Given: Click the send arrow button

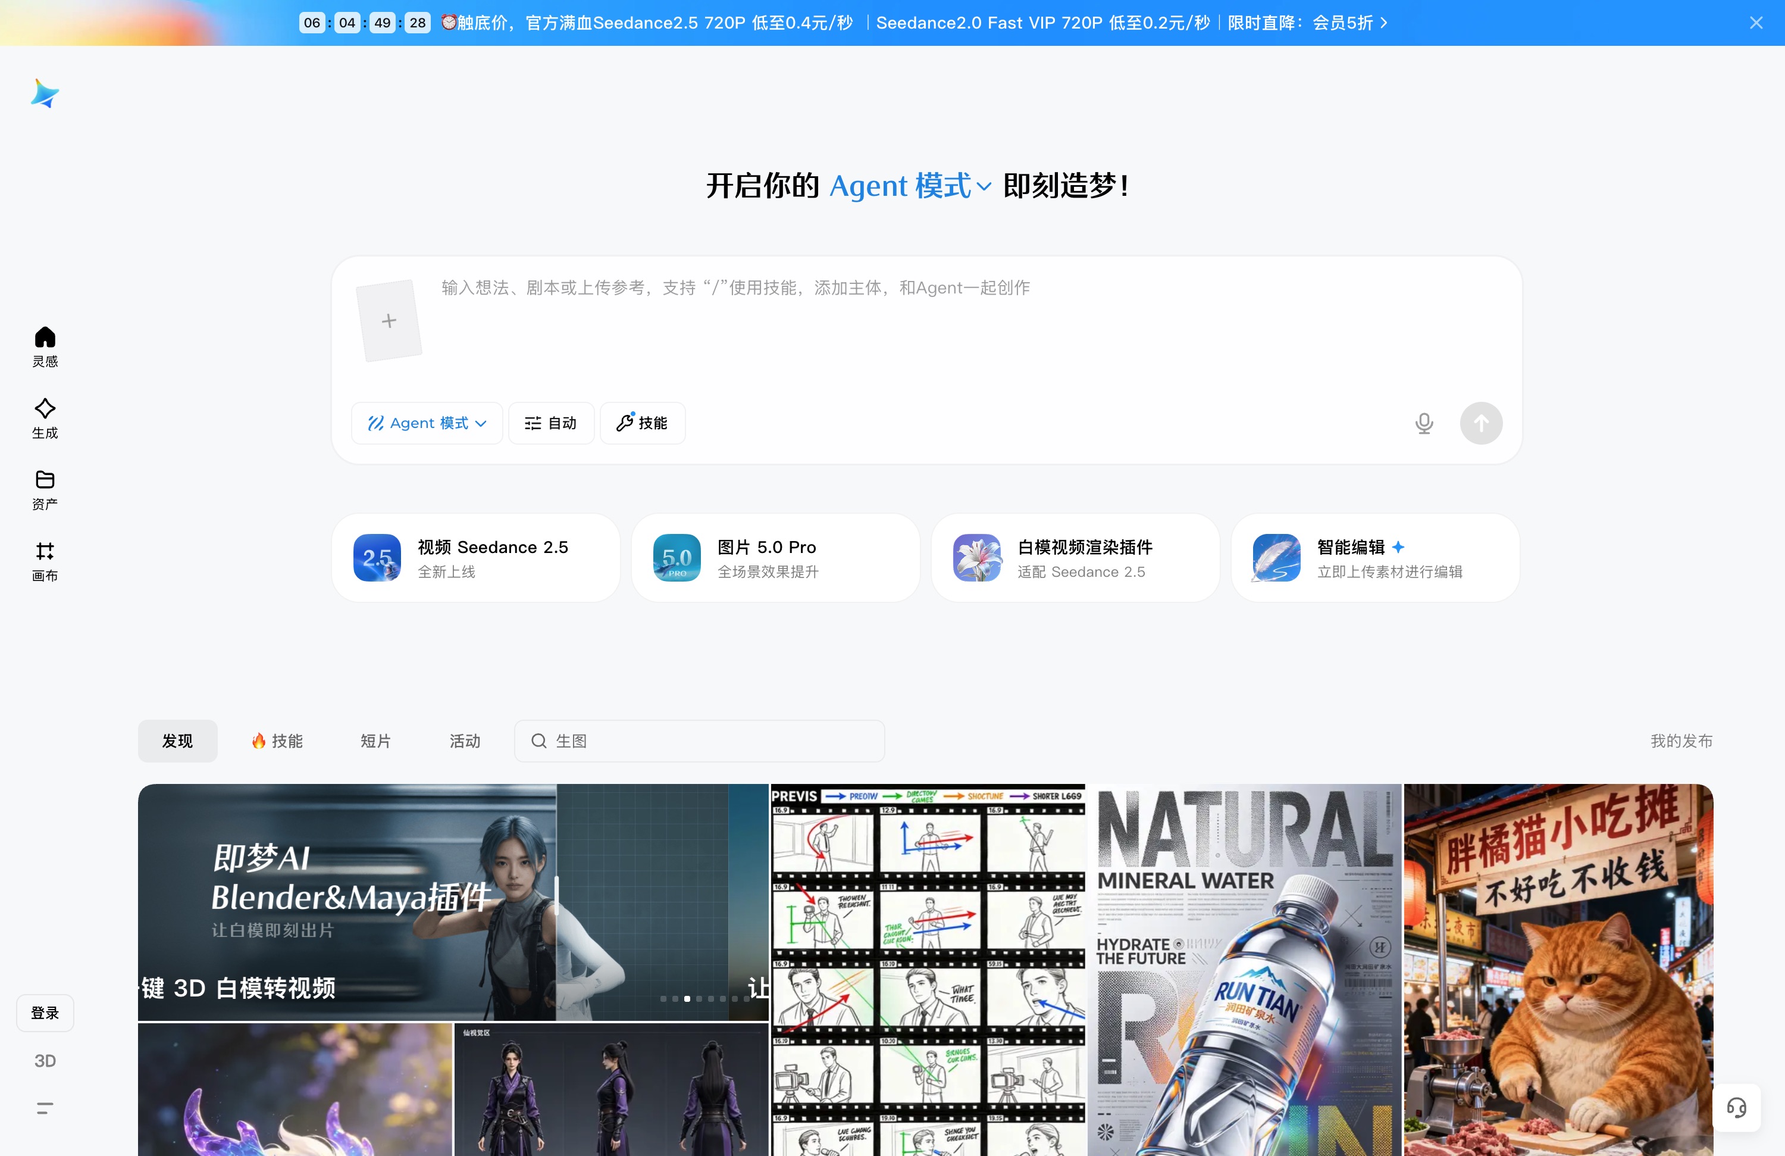Looking at the screenshot, I should (1480, 423).
